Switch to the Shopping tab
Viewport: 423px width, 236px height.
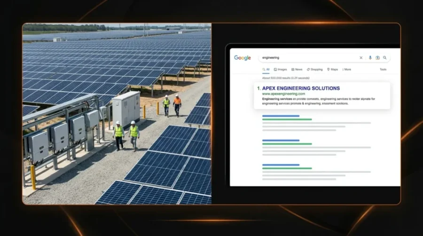point(315,70)
